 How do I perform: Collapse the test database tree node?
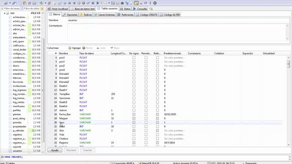coord(5,13)
